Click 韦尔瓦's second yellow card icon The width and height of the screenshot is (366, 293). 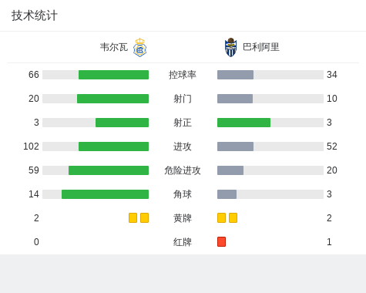144,217
